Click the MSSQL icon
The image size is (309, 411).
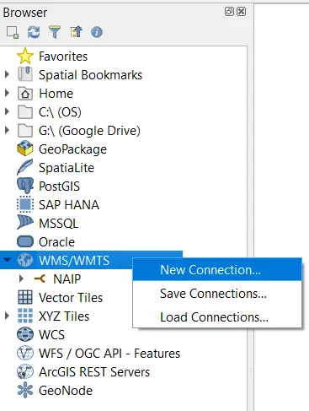coord(25,223)
